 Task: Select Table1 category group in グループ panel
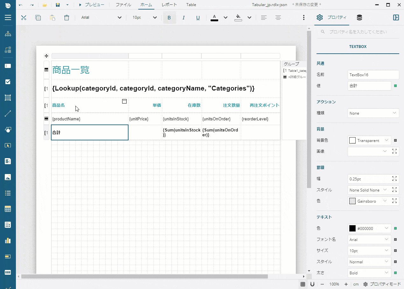coord(295,71)
